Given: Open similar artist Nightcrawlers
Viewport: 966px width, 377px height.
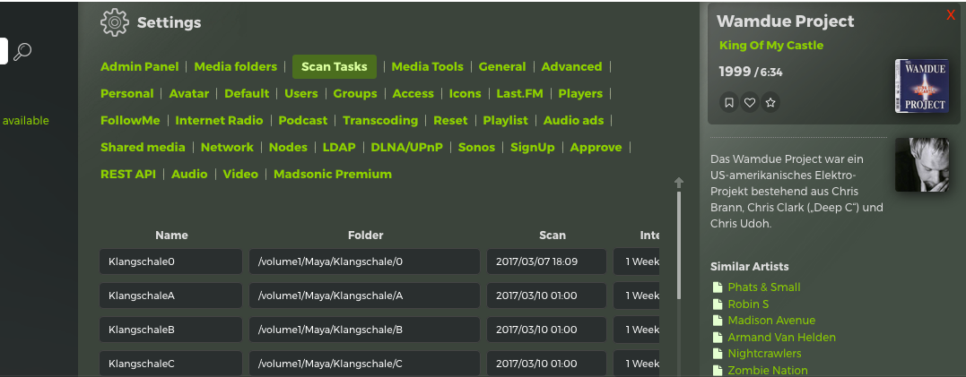Looking at the screenshot, I should (x=764, y=354).
